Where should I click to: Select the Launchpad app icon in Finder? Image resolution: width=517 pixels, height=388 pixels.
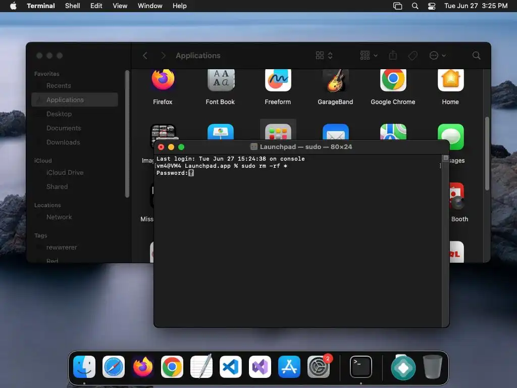point(278,132)
